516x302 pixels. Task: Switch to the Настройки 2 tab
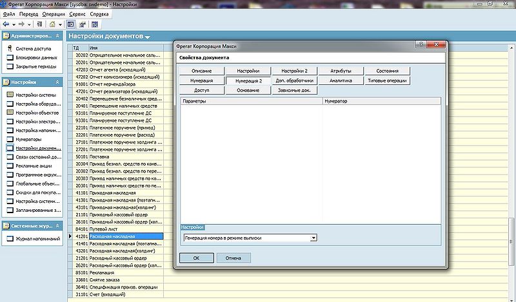(x=295, y=71)
